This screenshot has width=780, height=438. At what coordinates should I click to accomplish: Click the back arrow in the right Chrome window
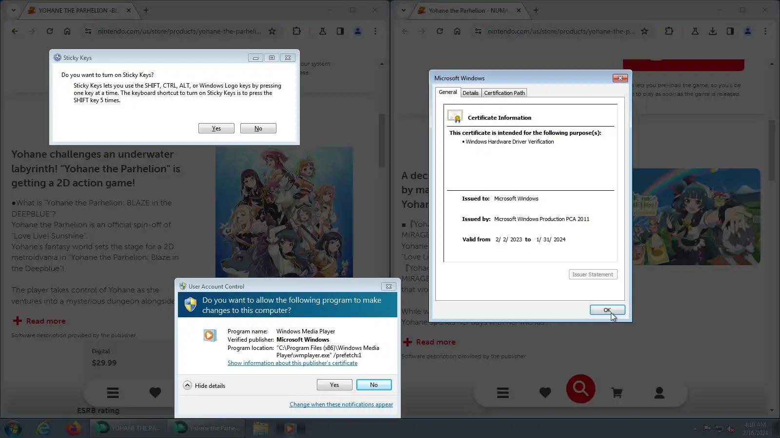405,31
